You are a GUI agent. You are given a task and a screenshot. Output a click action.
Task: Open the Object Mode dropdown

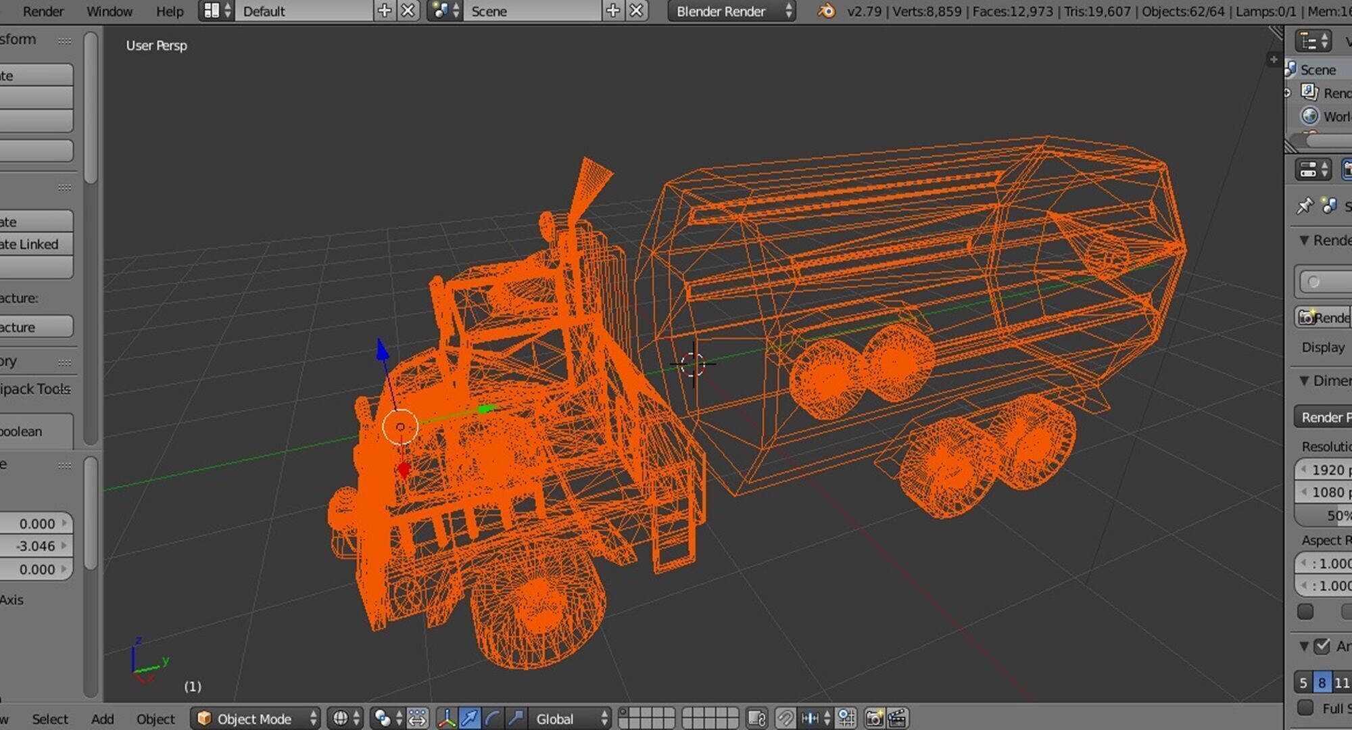point(256,719)
